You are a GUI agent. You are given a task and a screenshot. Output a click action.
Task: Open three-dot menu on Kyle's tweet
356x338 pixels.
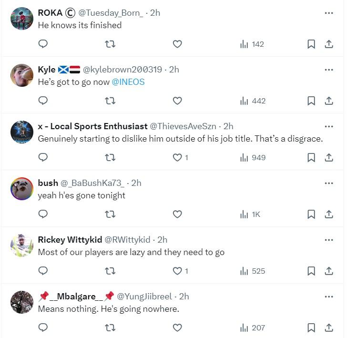329,70
